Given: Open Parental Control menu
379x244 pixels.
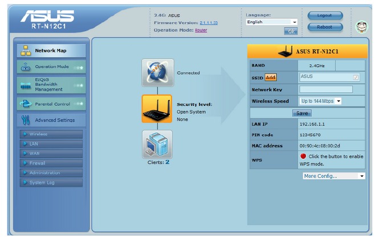Looking at the screenshot, I should click(x=51, y=104).
